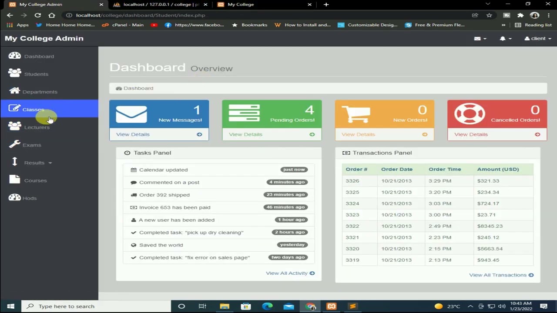Open the cPanel - Main bookmark
This screenshot has width=557, height=313.
[123, 25]
